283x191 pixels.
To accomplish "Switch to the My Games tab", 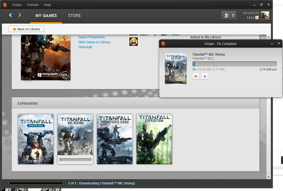I will 46,16.
